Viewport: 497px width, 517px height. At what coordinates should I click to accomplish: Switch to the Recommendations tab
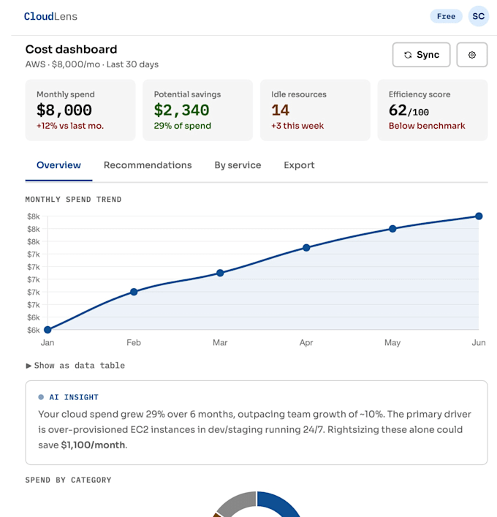(148, 165)
